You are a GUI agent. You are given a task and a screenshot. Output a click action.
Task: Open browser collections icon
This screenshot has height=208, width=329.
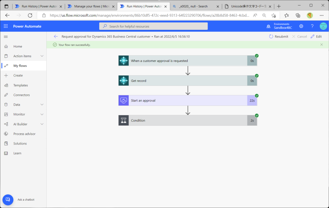pos(298,15)
